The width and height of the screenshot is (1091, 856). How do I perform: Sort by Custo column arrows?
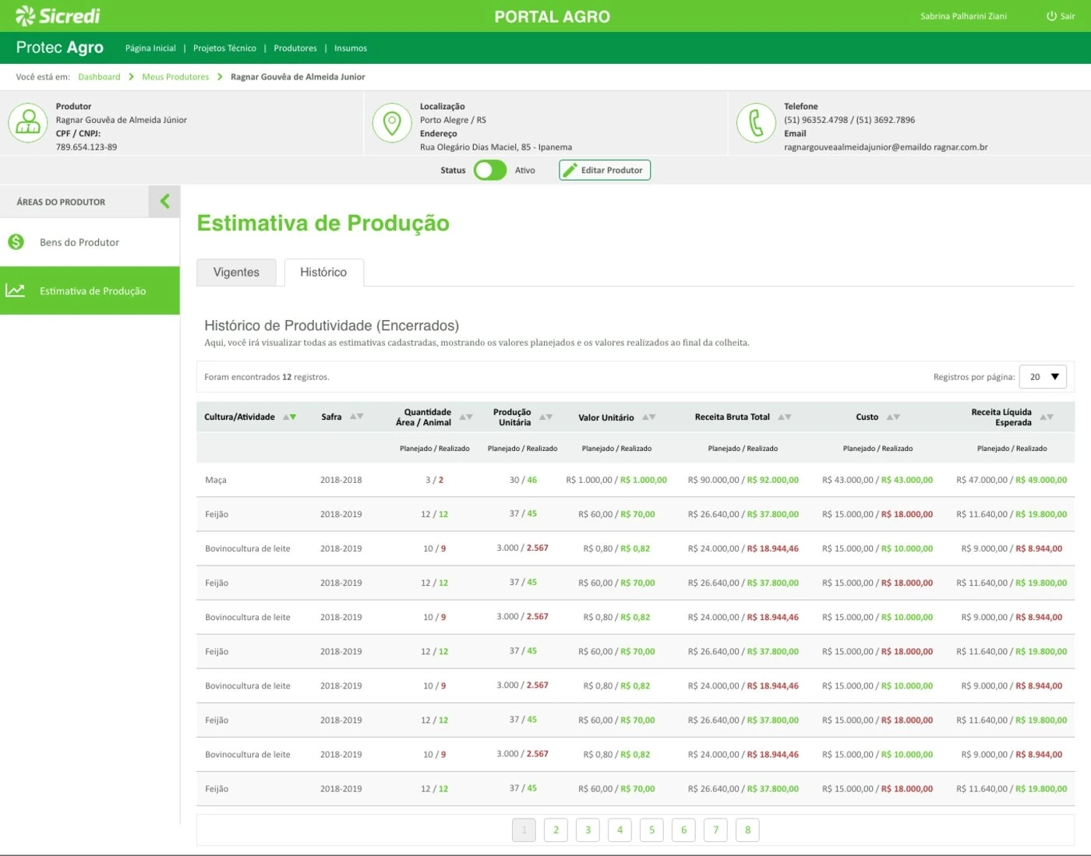893,417
